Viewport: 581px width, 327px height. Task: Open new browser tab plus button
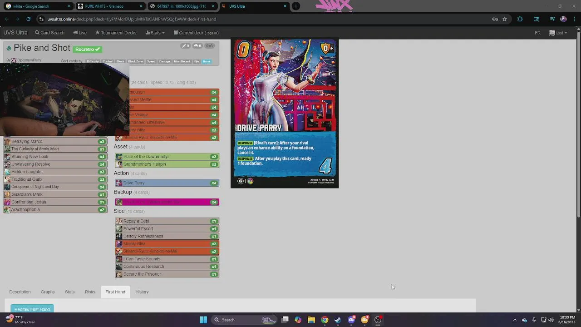(x=296, y=6)
